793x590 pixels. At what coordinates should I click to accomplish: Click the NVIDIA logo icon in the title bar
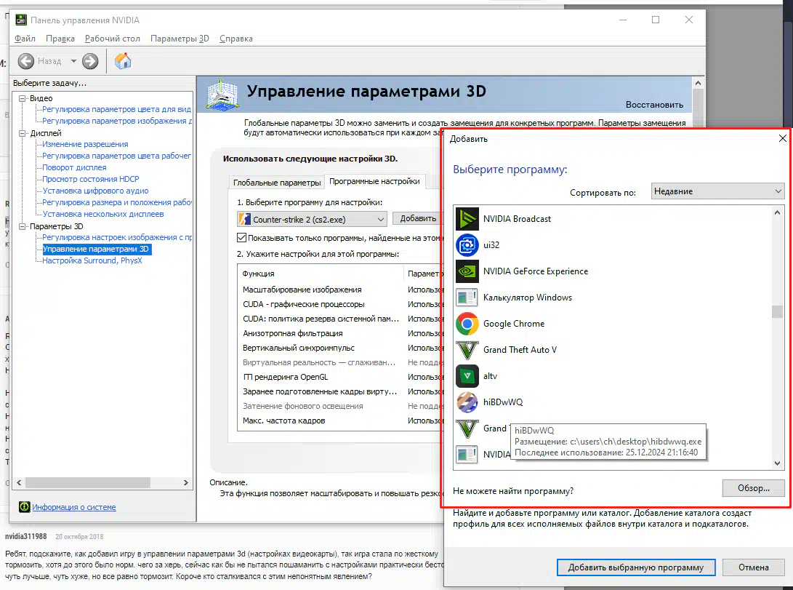21,20
